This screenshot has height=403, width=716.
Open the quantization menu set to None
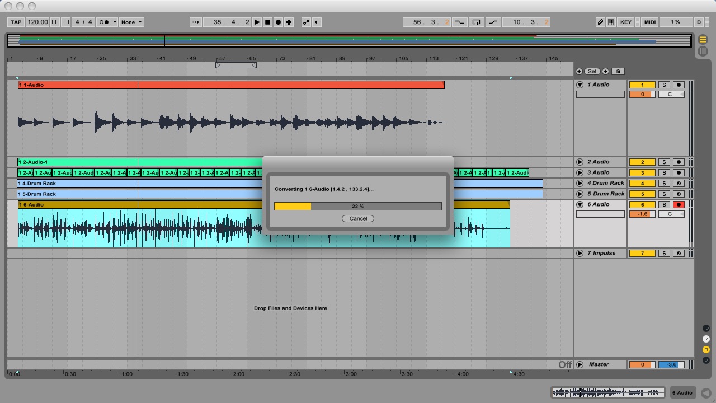click(131, 22)
